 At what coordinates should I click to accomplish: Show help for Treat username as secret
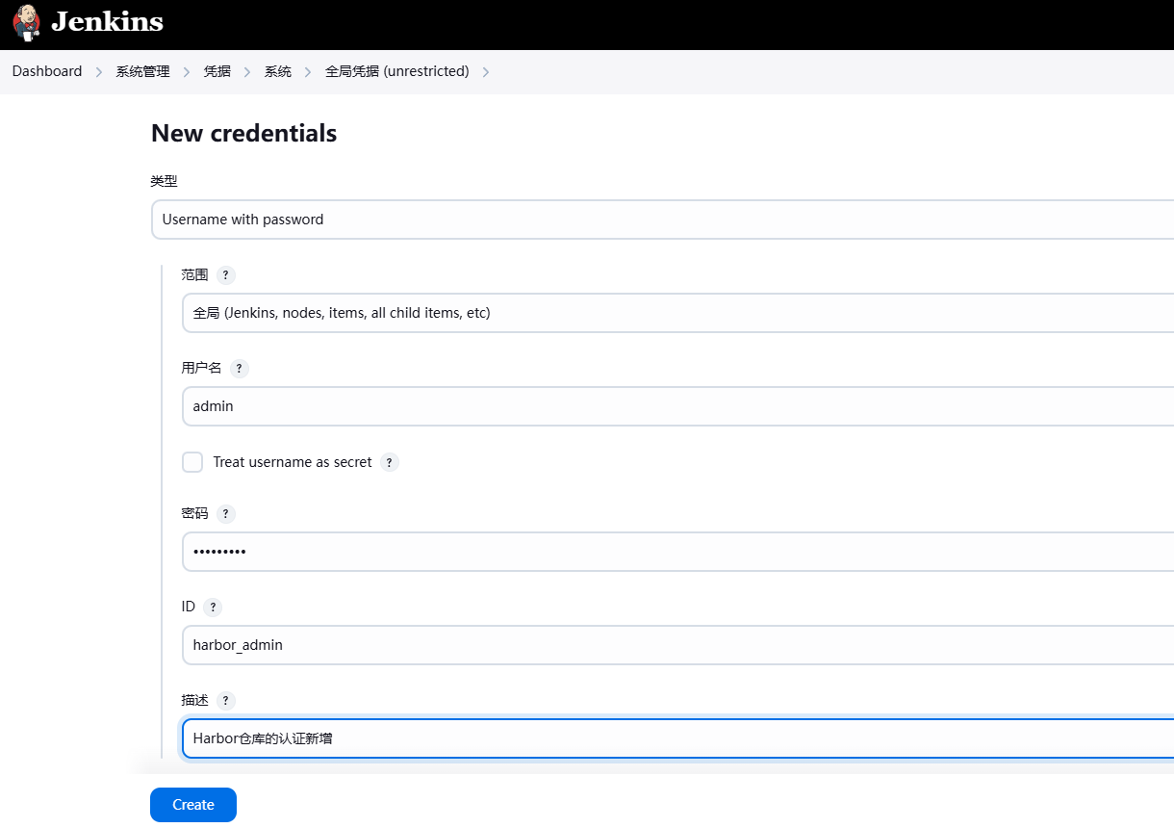[x=389, y=462]
